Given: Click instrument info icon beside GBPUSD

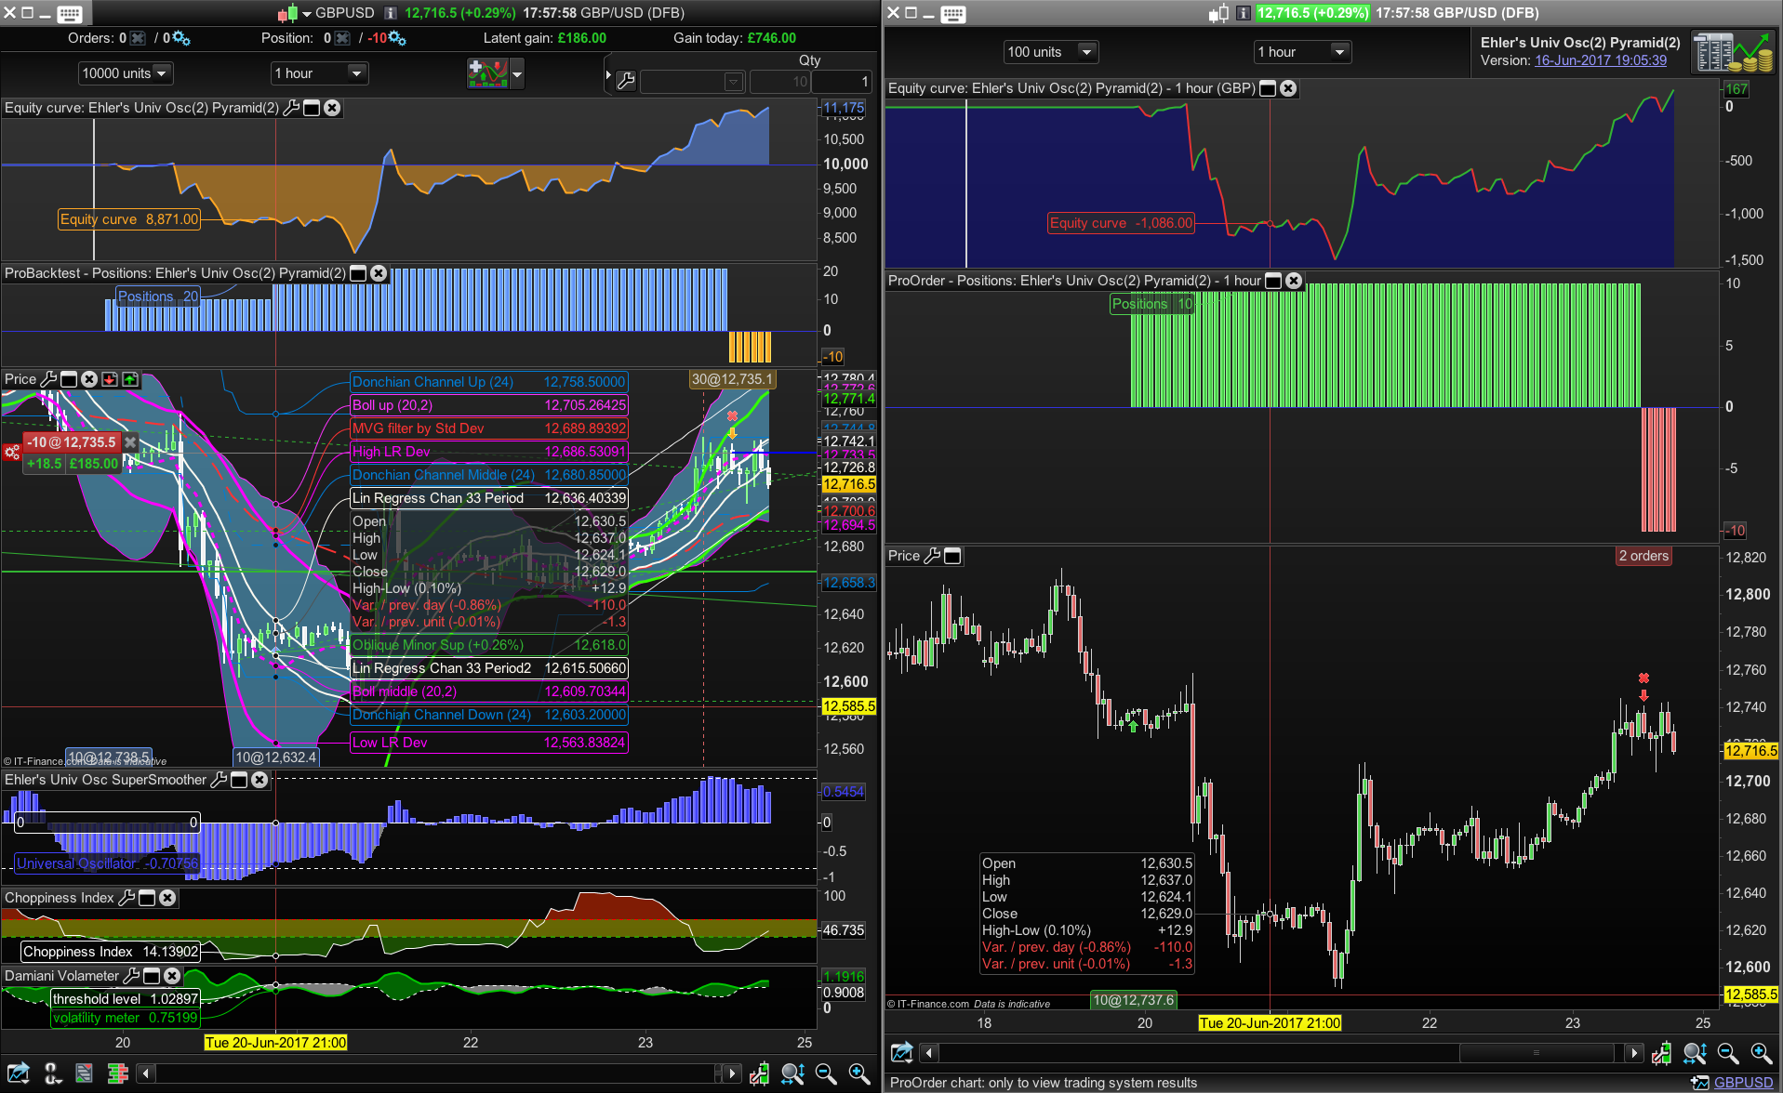Looking at the screenshot, I should tap(391, 13).
